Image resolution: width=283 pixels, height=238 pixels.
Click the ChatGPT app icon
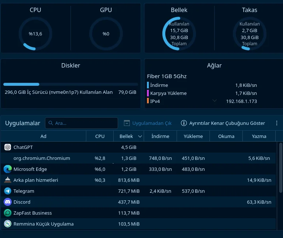point(8,147)
